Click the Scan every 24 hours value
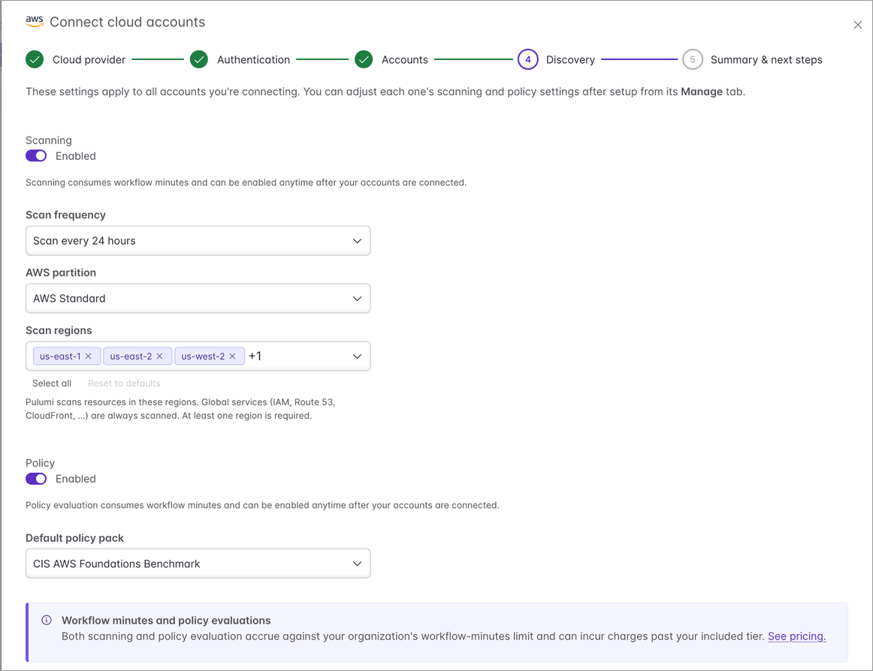The height and width of the screenshot is (671, 873). click(85, 241)
